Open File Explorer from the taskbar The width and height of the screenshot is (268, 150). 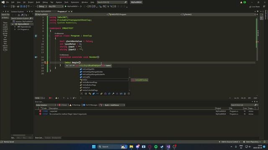pos(131,147)
